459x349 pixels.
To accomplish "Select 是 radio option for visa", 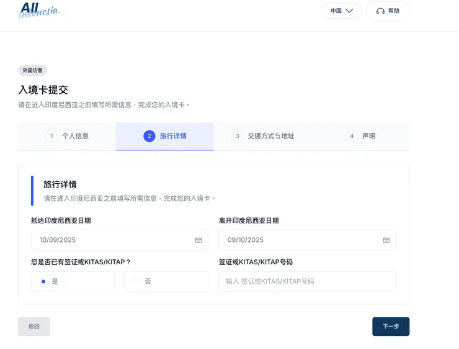I will tap(73, 282).
